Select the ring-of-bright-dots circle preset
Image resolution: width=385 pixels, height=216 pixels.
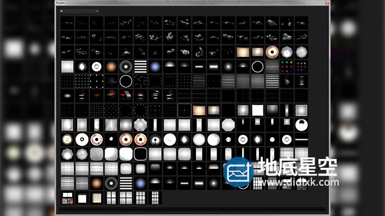point(140,110)
